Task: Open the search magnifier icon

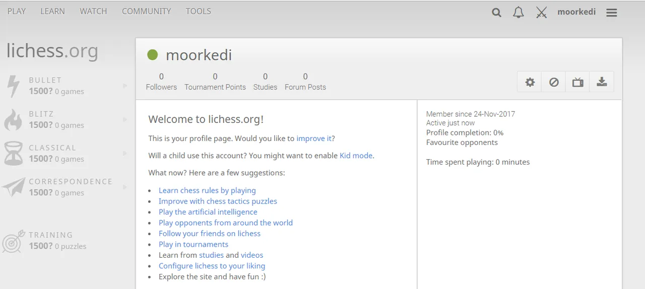Action: click(496, 13)
